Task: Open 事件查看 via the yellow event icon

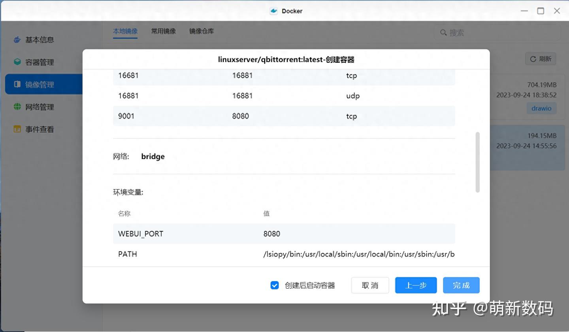Action: coord(17,129)
